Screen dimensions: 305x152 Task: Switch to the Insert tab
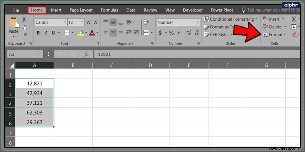pyautogui.click(x=56, y=10)
